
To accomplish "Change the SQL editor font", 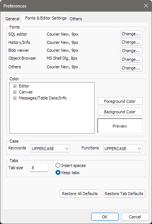I will pos(131,34).
